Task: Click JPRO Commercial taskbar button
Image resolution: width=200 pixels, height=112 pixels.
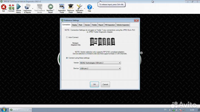Action: coord(20,110)
